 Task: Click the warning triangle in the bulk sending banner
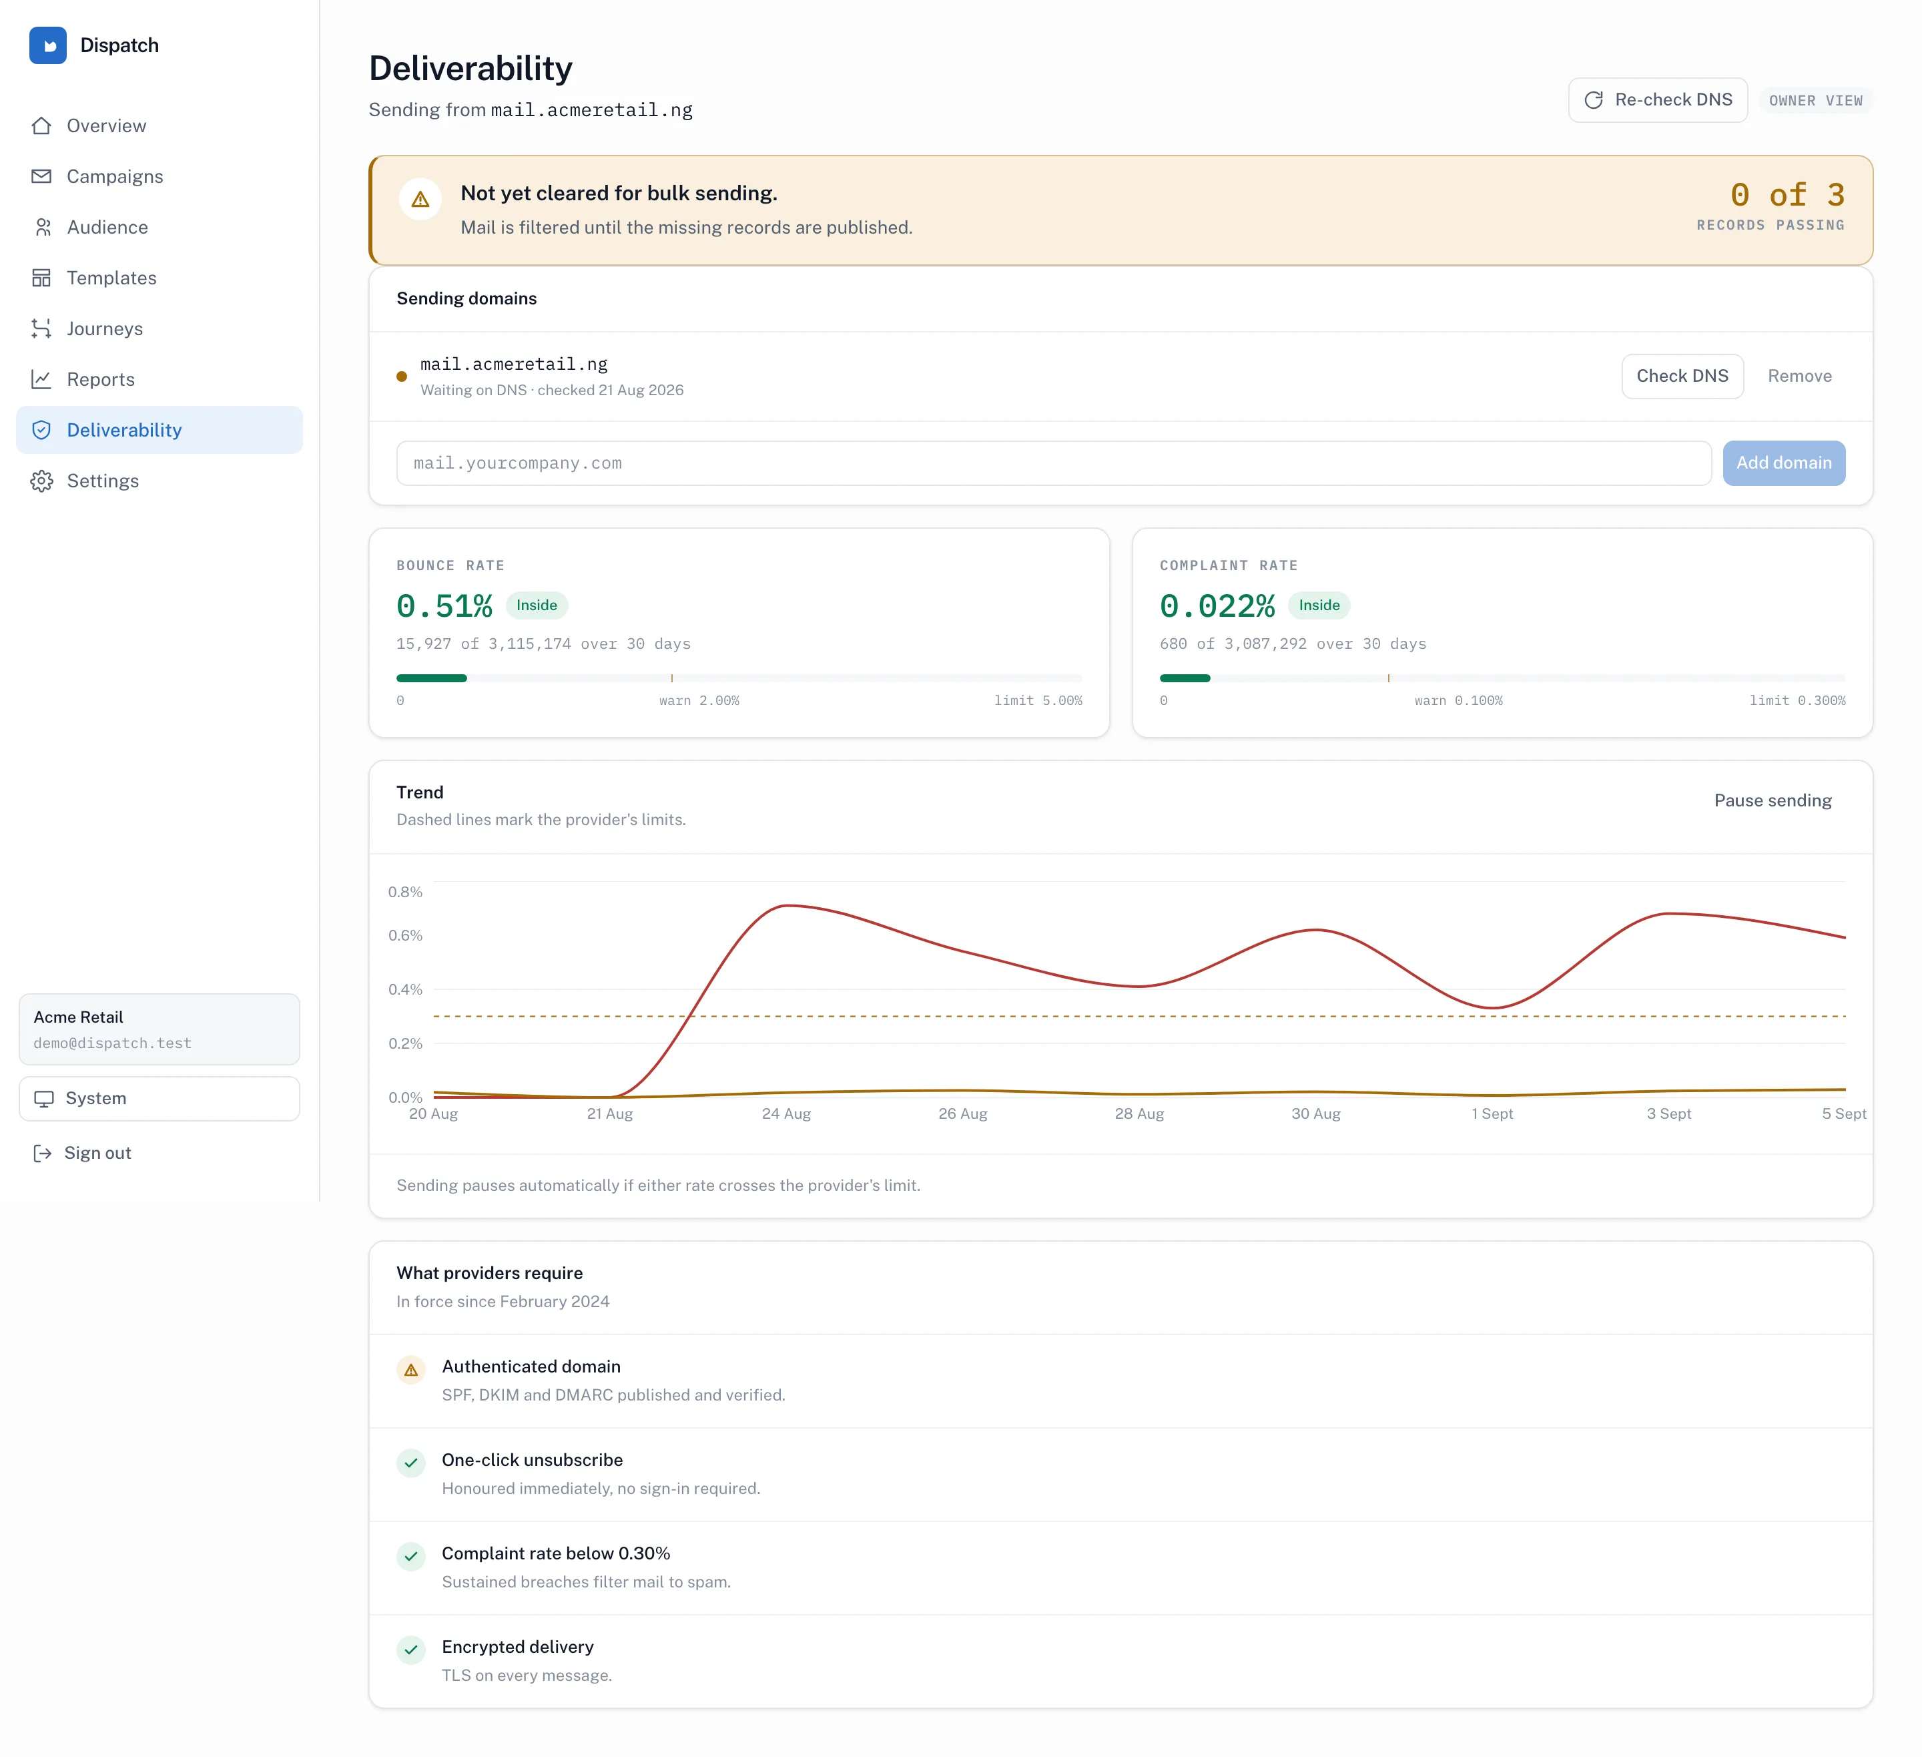coord(420,200)
